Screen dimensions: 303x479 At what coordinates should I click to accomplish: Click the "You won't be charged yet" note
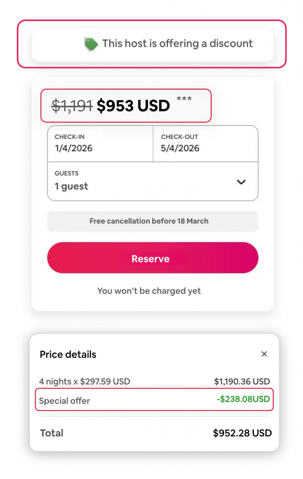coord(149,291)
